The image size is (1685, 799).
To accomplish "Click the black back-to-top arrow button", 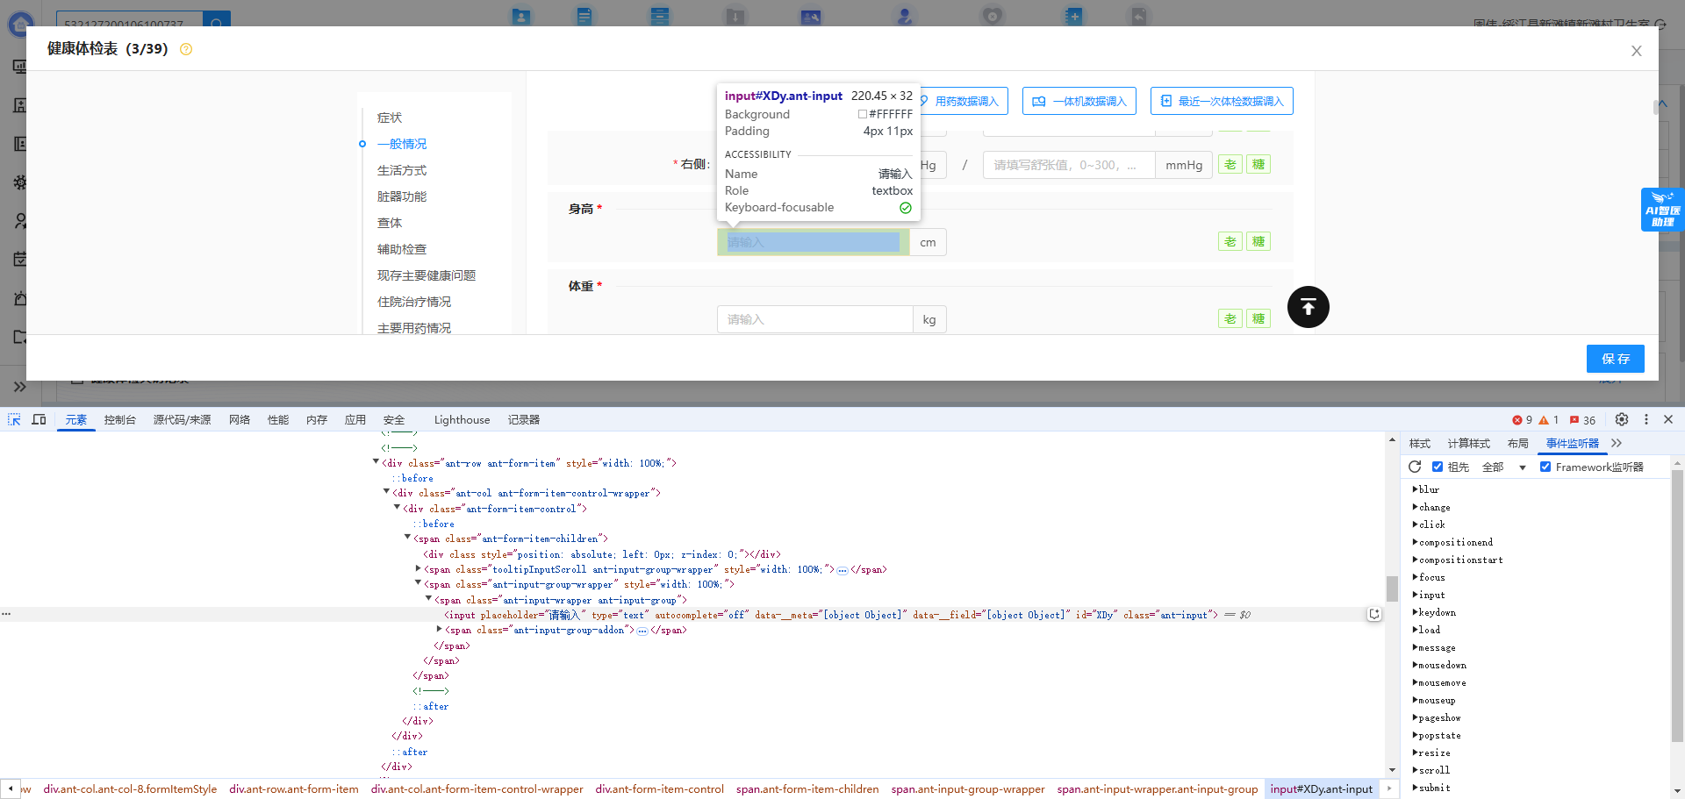I will [1308, 307].
